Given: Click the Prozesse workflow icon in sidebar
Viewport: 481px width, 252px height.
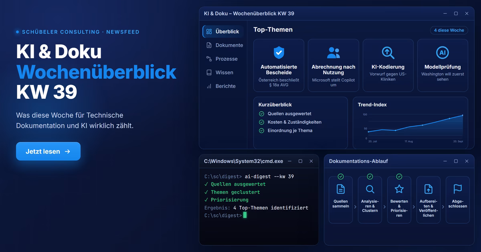Looking at the screenshot, I should tap(209, 59).
